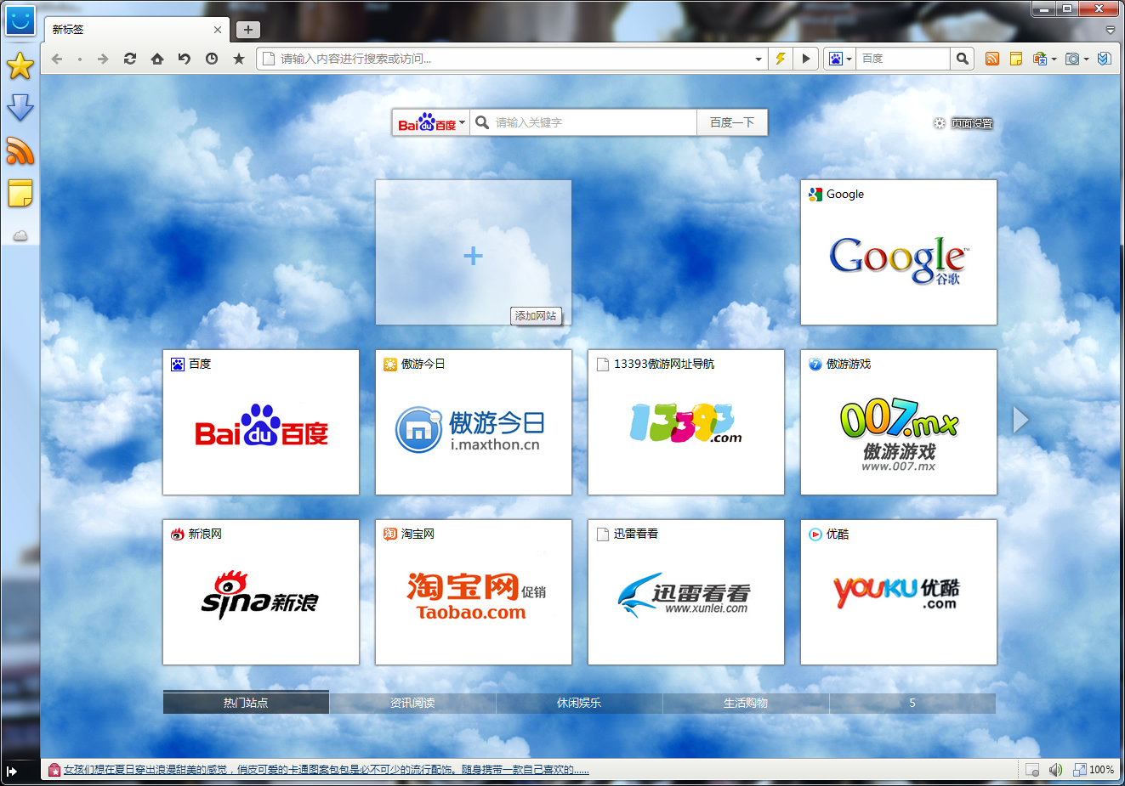Viewport: 1125px width, 786px height.
Task: Open the Favorites star sidebar panel
Action: [20, 65]
